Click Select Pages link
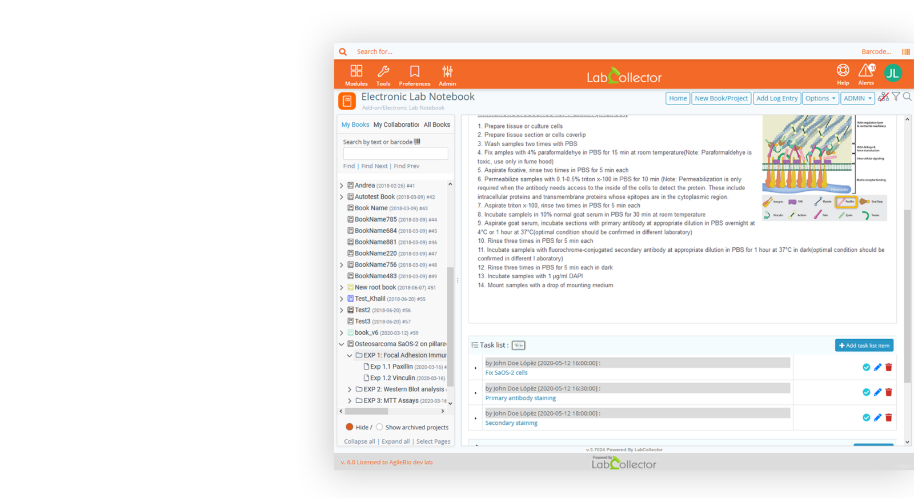 point(433,441)
